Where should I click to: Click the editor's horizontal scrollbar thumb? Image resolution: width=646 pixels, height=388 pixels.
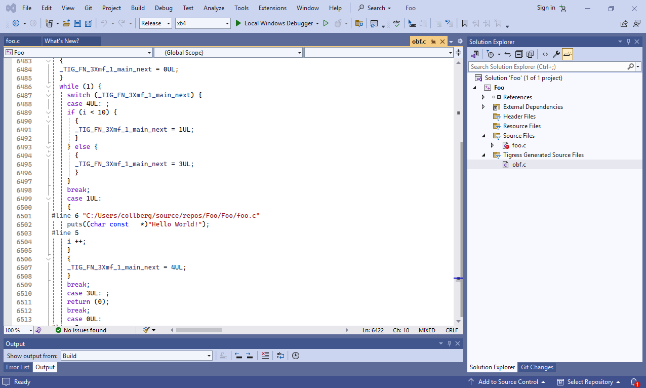(198, 330)
